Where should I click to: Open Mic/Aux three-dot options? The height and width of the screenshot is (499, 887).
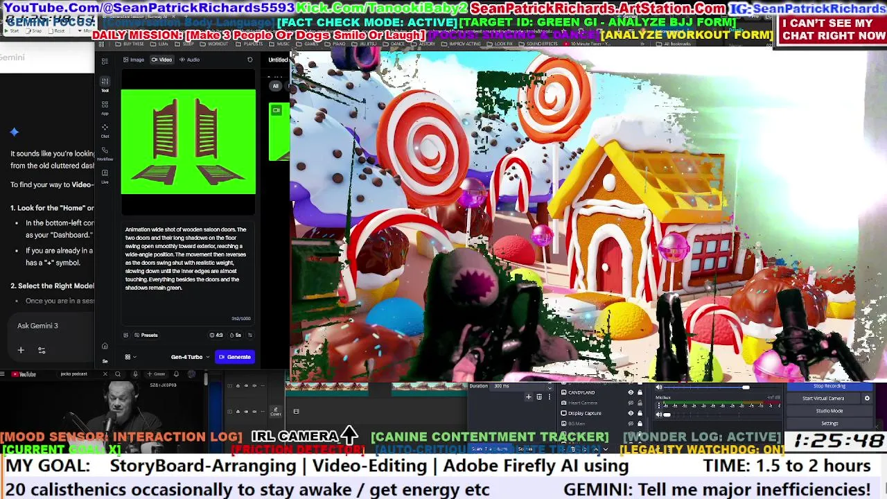click(659, 405)
